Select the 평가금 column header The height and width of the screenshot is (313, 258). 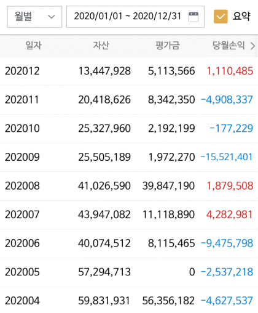coord(168,46)
